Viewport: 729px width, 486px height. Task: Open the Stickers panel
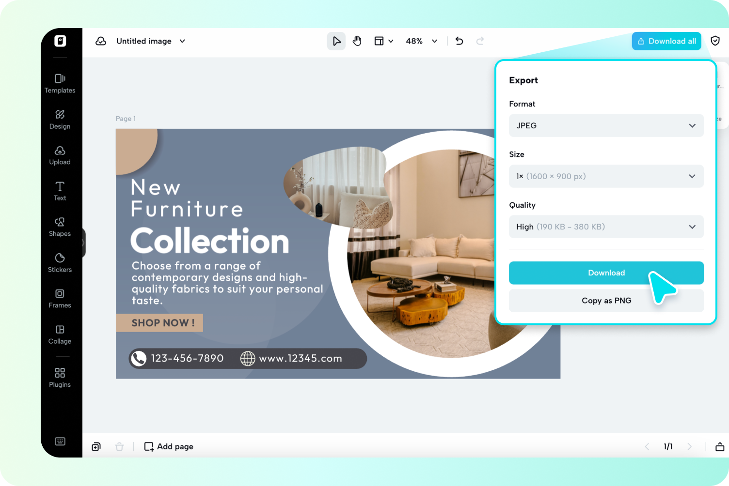coord(60,262)
